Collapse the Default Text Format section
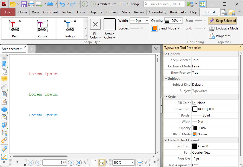 166,140
